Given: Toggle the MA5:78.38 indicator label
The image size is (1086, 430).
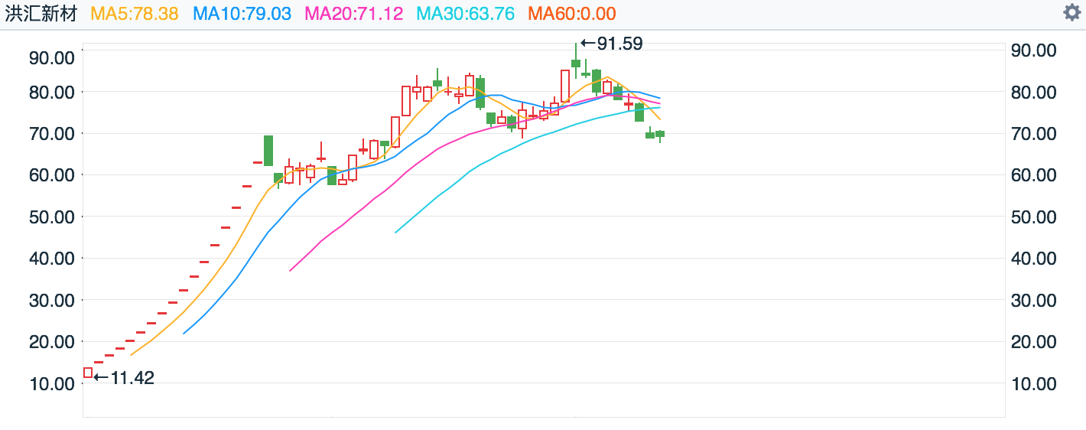Looking at the screenshot, I should [x=135, y=14].
